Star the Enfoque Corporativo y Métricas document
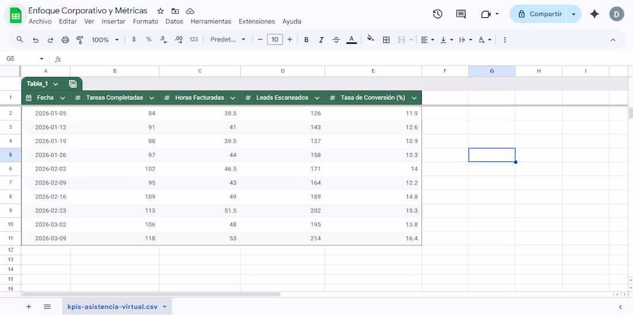The height and width of the screenshot is (315, 633). [161, 11]
